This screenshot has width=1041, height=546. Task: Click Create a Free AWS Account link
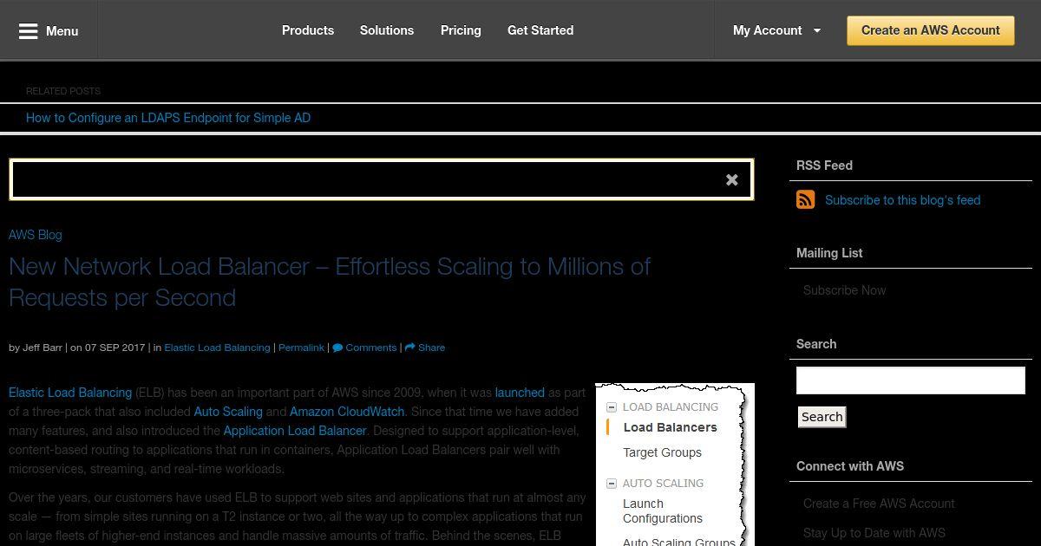(x=879, y=504)
